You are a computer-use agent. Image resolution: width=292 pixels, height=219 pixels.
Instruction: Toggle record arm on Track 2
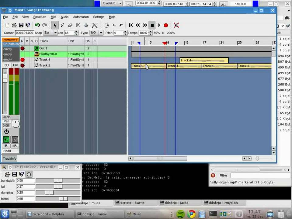pyautogui.click(x=23, y=66)
